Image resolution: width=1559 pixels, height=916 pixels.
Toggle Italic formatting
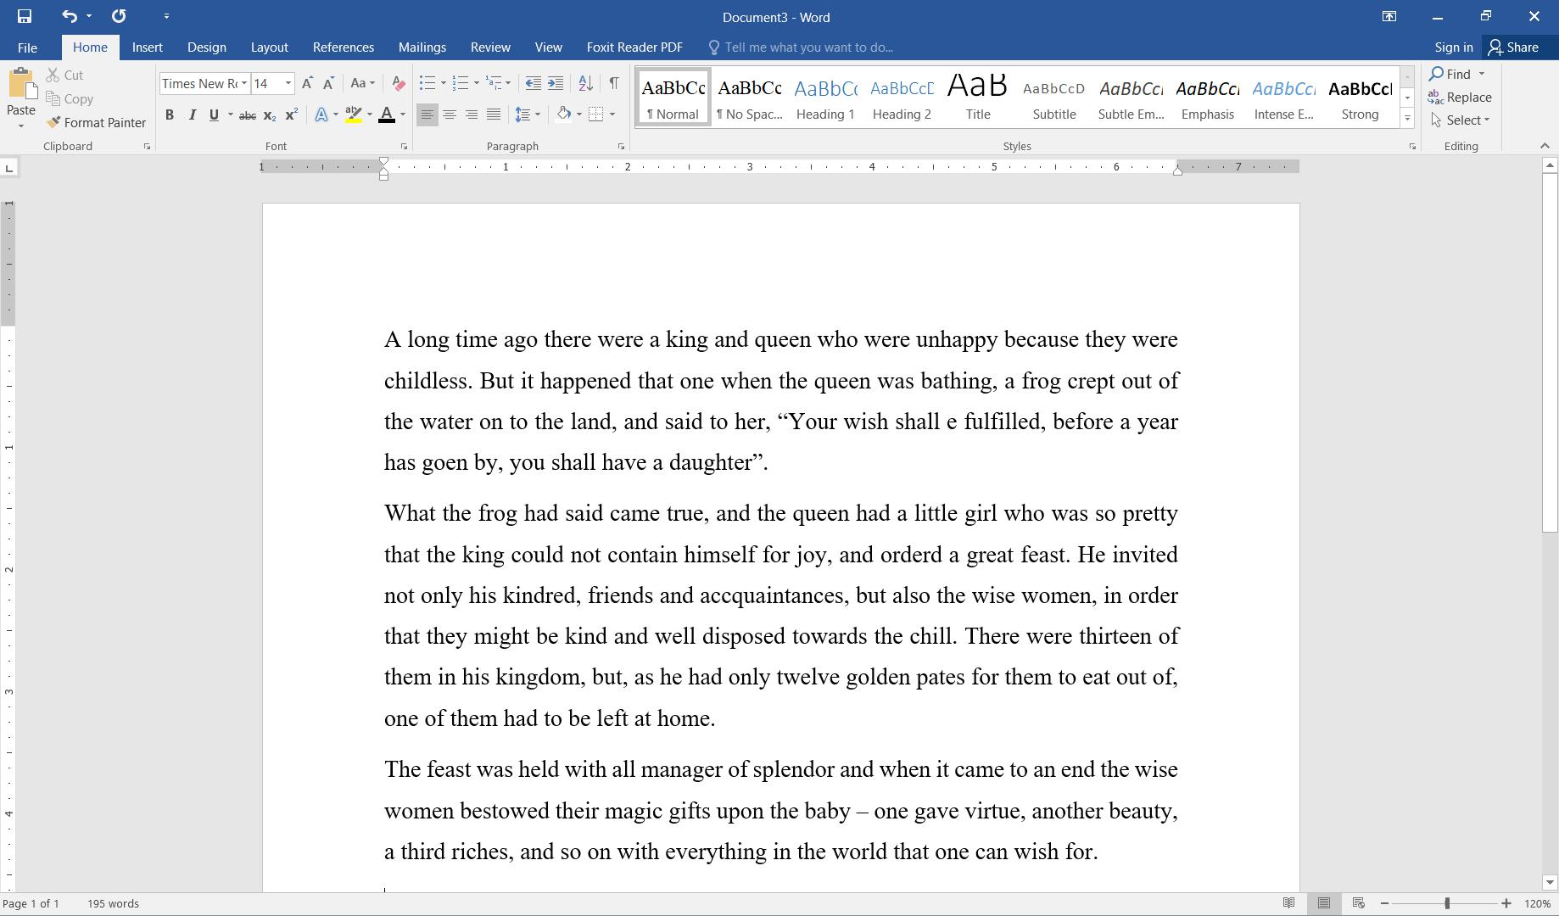pyautogui.click(x=192, y=114)
